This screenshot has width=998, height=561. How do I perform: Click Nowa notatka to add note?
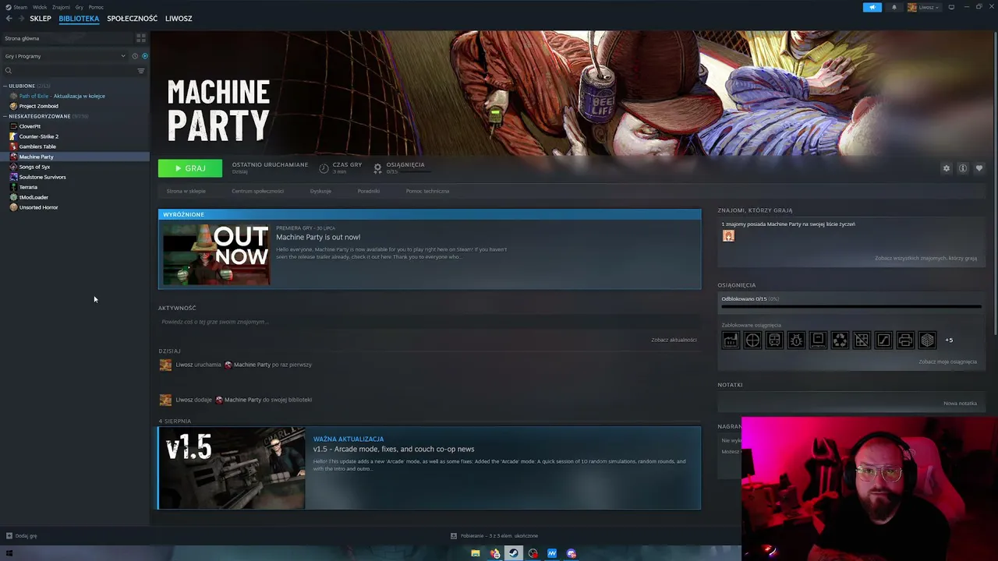[960, 404]
